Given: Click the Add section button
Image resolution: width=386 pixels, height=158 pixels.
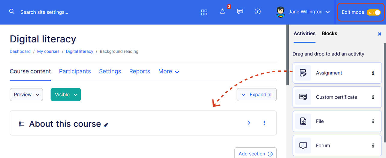Looking at the screenshot, I should [x=255, y=154].
